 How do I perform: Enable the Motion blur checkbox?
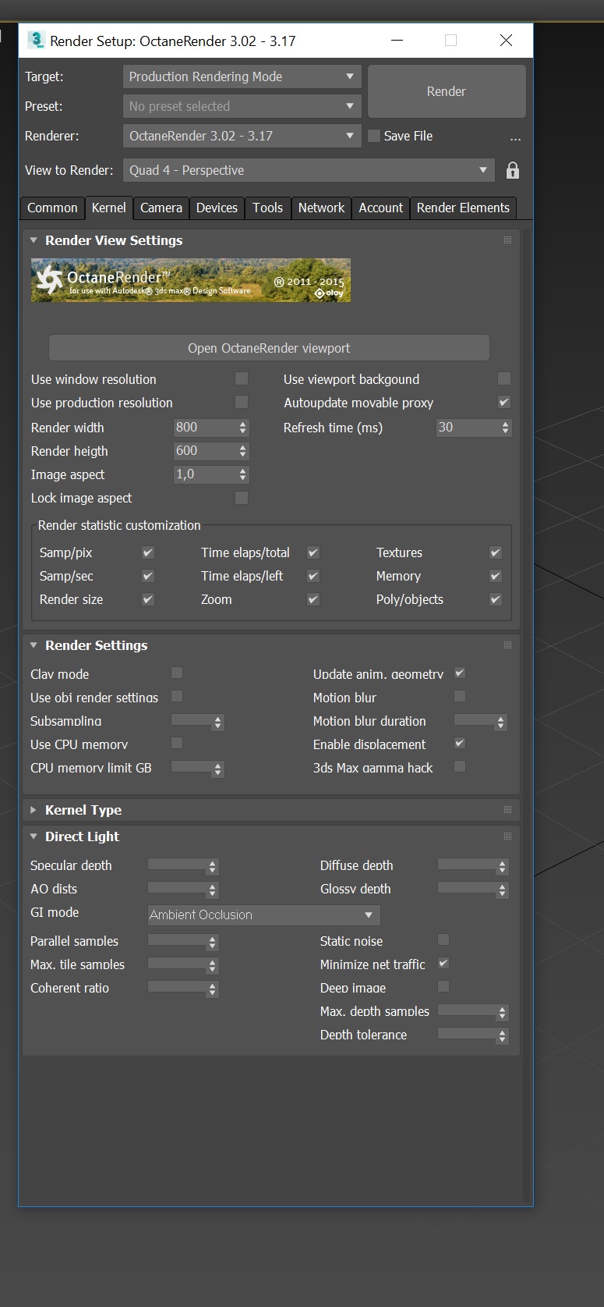[x=460, y=697]
